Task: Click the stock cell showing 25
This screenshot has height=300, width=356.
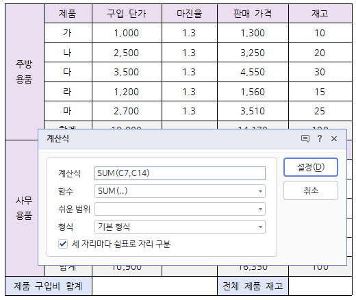Action: click(320, 111)
